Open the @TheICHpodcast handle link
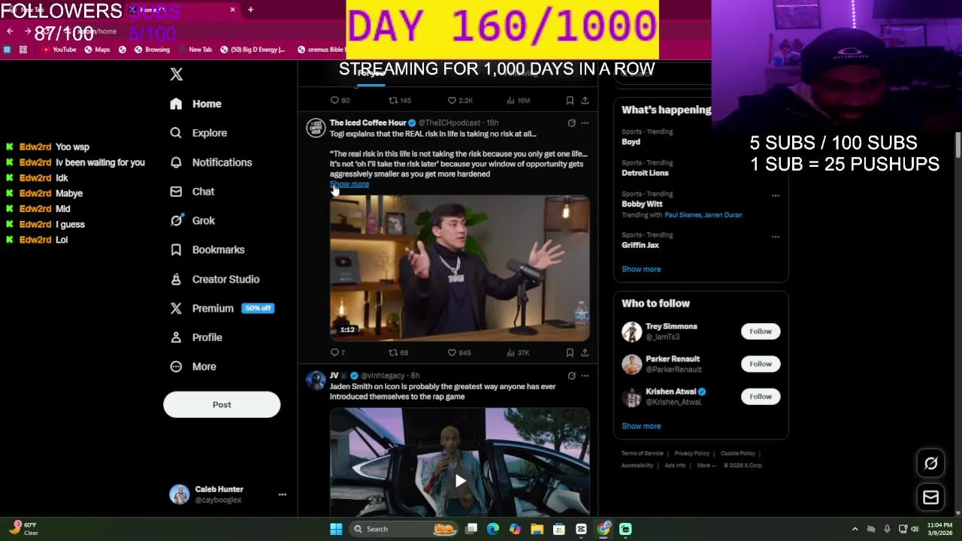962x541 pixels. point(449,122)
